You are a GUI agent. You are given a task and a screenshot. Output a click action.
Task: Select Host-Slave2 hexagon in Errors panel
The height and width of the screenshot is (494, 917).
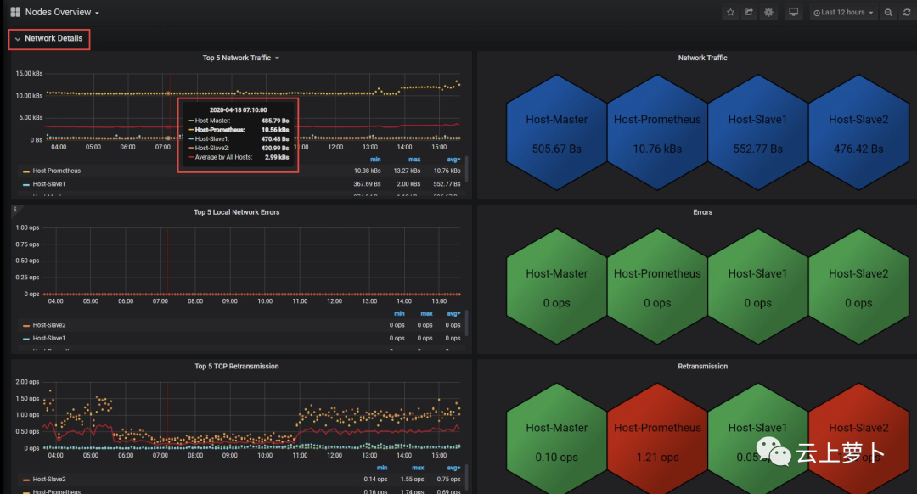click(858, 287)
